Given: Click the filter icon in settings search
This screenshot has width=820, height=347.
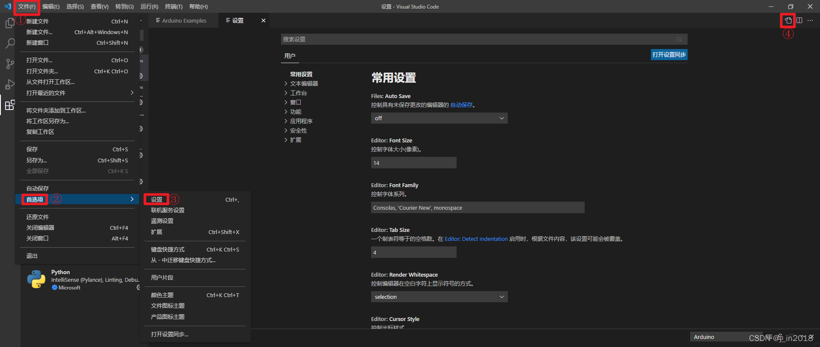Looking at the screenshot, I should pyautogui.click(x=679, y=39).
